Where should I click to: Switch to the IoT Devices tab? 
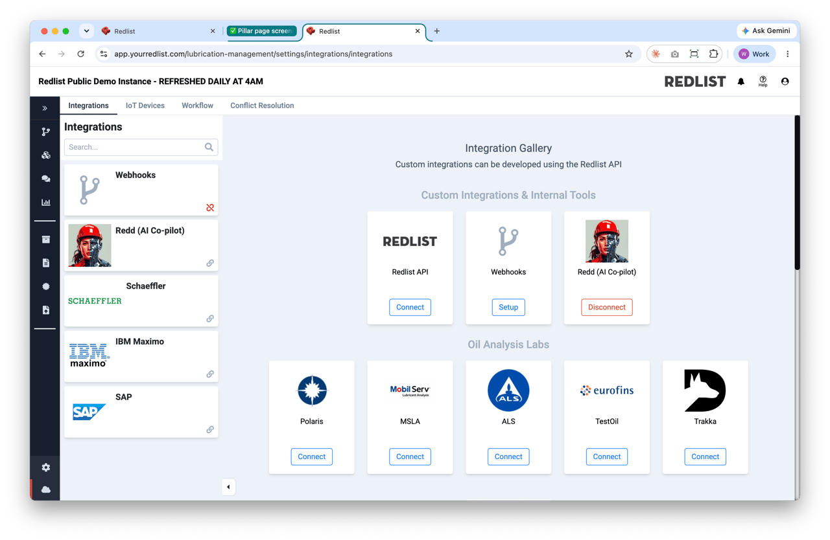pyautogui.click(x=145, y=106)
